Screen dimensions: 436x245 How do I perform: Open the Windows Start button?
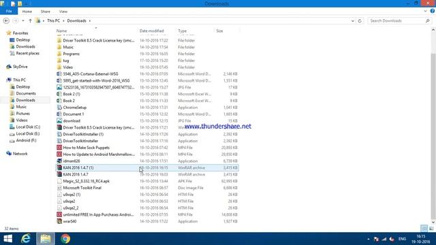click(x=7, y=239)
